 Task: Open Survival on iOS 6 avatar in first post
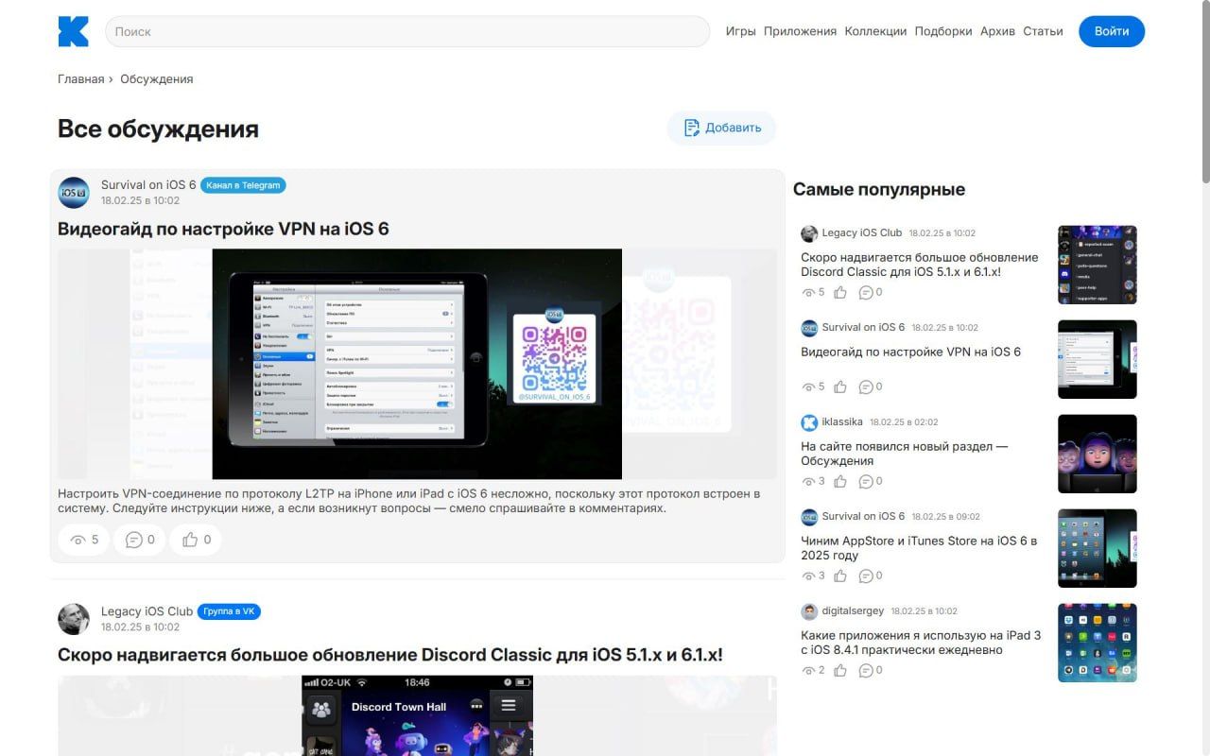point(74,193)
